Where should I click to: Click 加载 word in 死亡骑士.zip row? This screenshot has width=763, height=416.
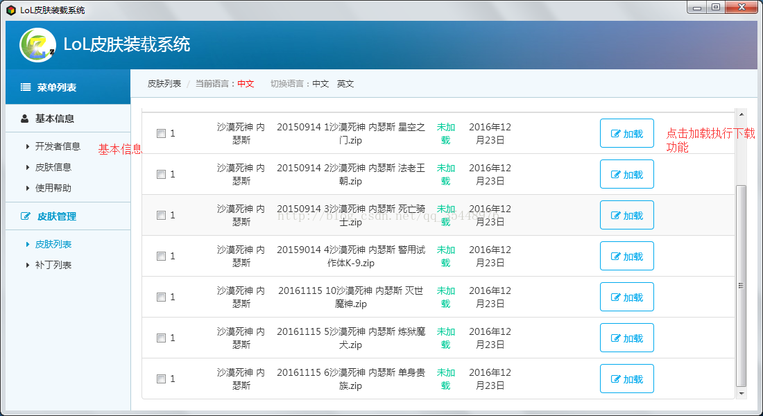click(x=633, y=216)
